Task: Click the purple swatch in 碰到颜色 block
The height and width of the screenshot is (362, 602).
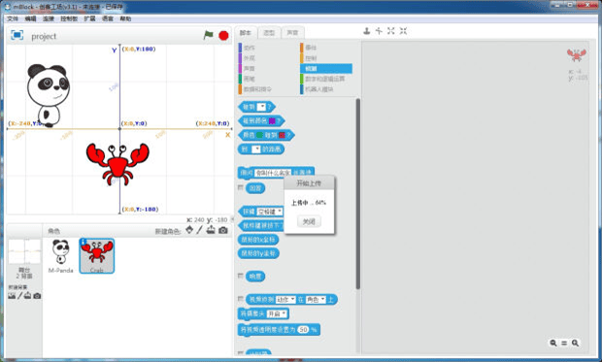Action: [x=272, y=121]
